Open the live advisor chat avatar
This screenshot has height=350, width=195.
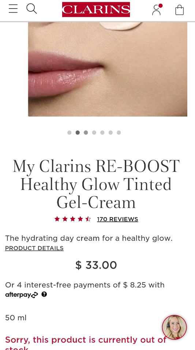pos(174,327)
